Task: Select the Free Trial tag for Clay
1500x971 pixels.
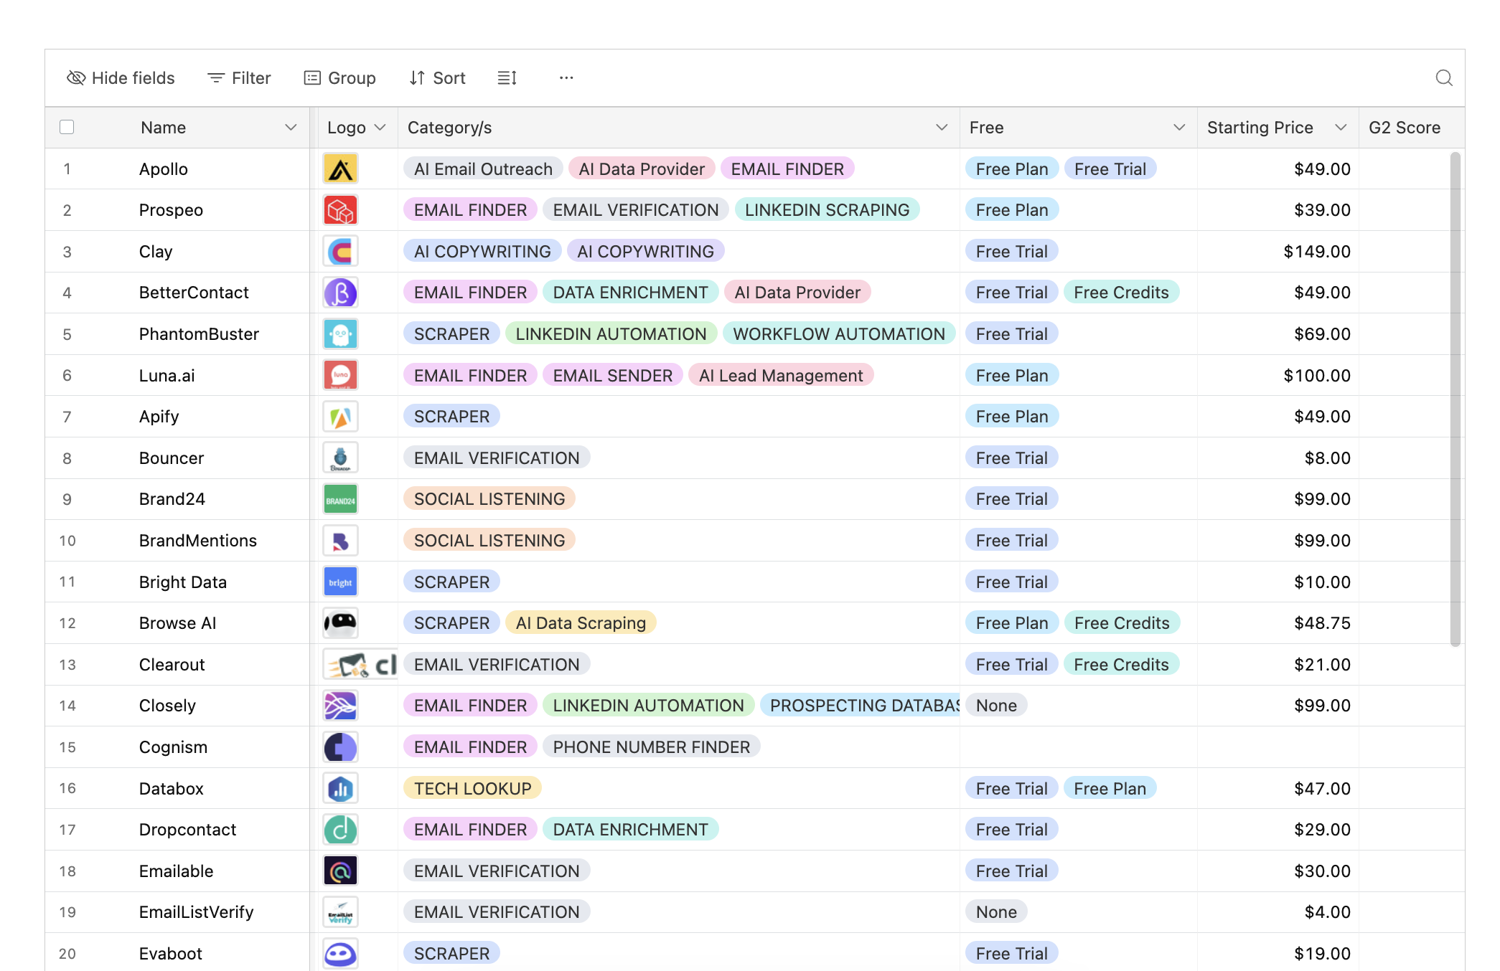Action: pyautogui.click(x=1011, y=251)
